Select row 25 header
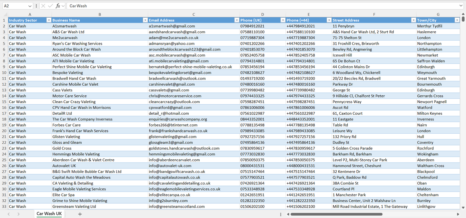466x218 pixels. (4, 160)
